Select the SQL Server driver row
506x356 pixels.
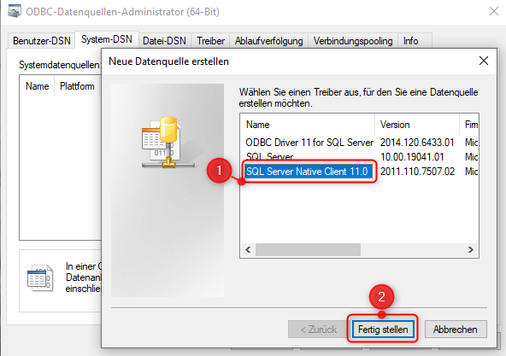[269, 157]
